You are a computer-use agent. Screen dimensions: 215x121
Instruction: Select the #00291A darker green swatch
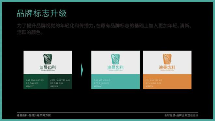(x=60, y=82)
